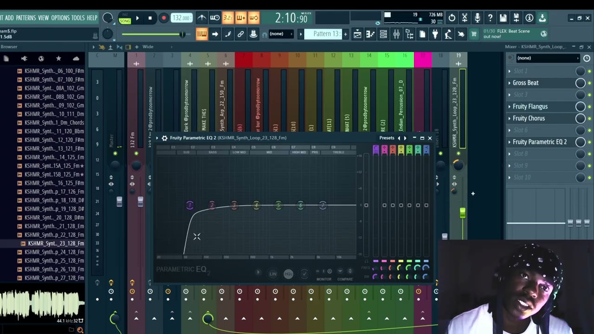Open the HELP menu

(x=92, y=18)
